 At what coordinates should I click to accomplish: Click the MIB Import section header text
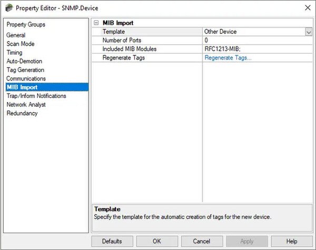118,23
